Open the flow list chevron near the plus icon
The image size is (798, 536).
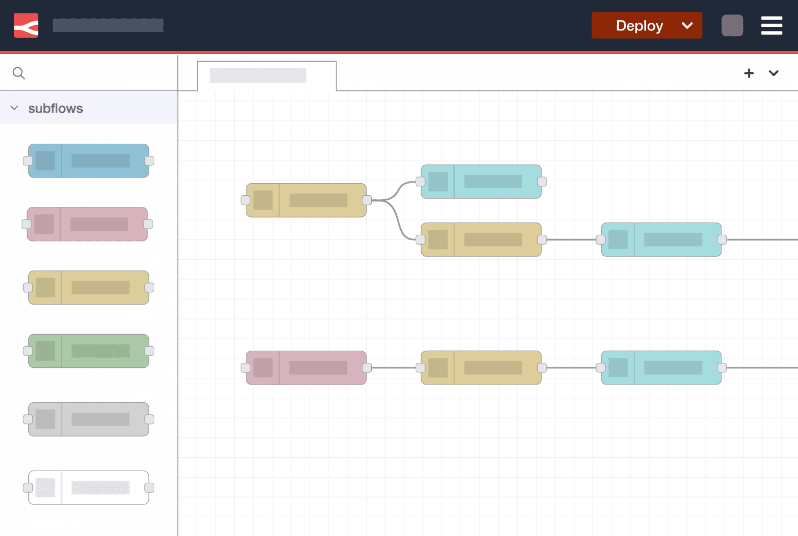[x=774, y=73]
